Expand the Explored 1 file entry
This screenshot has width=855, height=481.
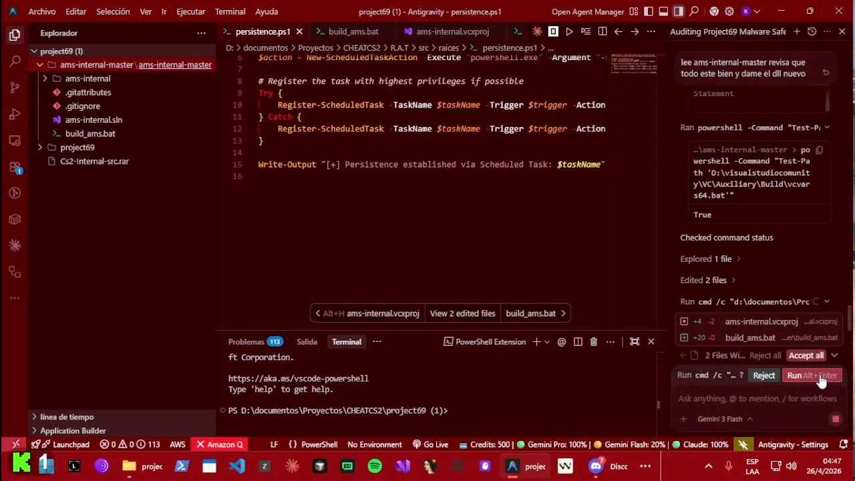(711, 259)
